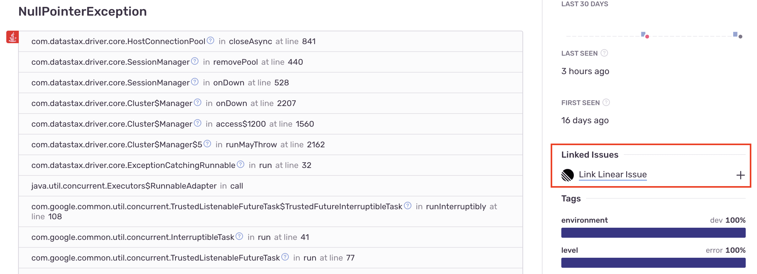The height and width of the screenshot is (274, 757).
Task: Click the java.util.concurrent RunnableAdapter call frame
Action: click(x=137, y=186)
